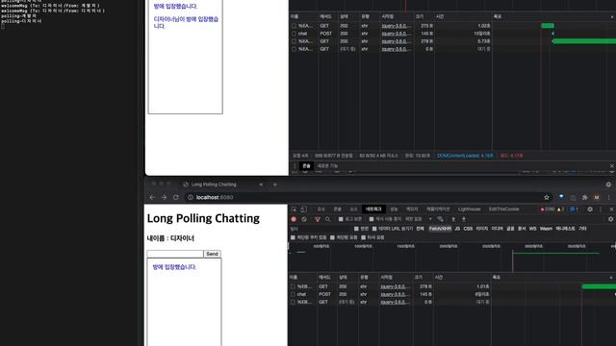The image size is (616, 346).
Task: Open waterfall column dropdown in upper DevTools table
Action: (x=612, y=17)
